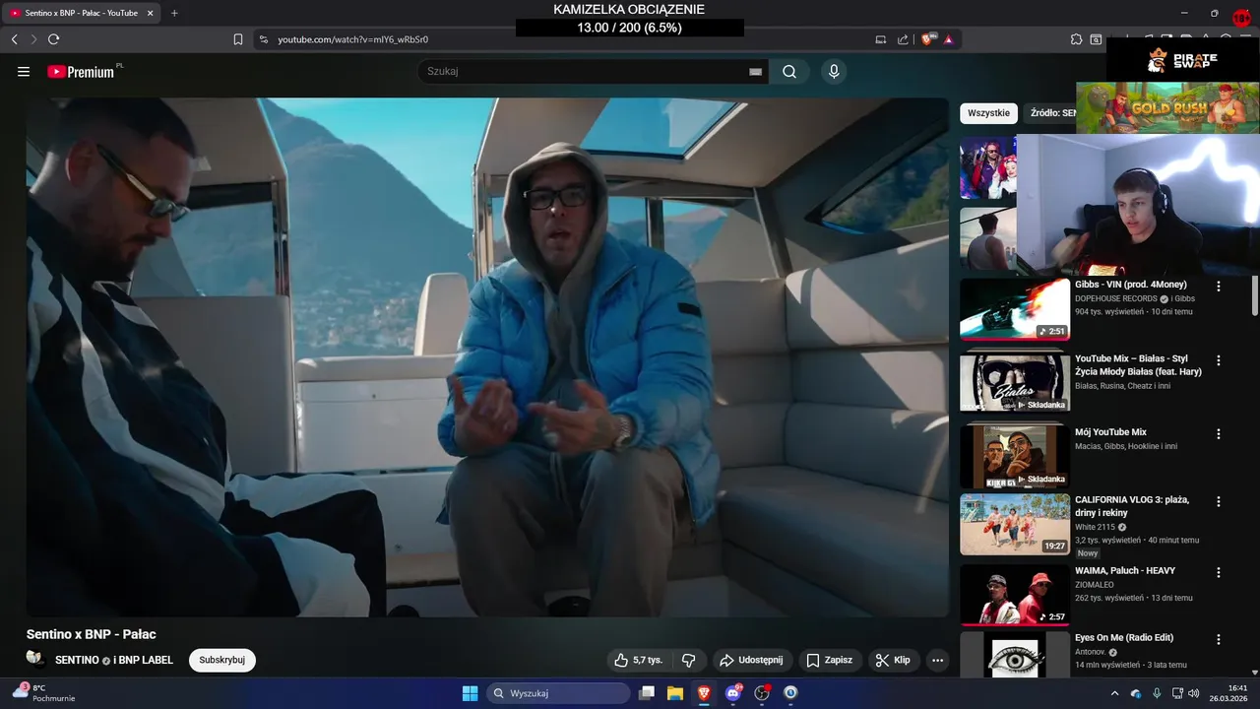This screenshot has height=709, width=1260.
Task: Select the Sentino x BNP - Pałac tab
Action: click(81, 13)
